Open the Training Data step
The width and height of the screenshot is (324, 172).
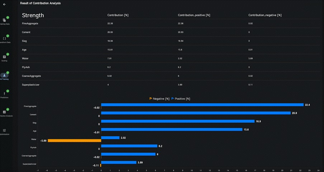4,20
